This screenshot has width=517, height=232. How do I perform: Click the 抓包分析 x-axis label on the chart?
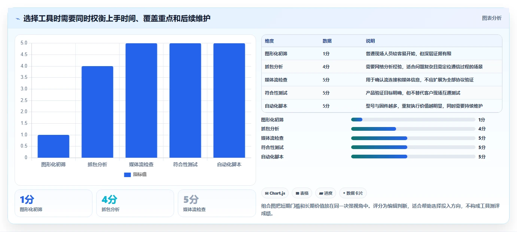point(97,164)
